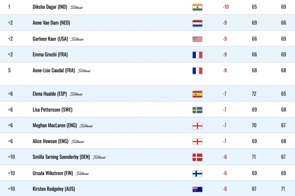
Task: Click Titleist logo beside Meghan MacLaren
Action: click(86, 126)
